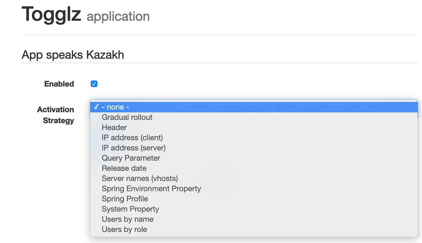Pick IP address (server) option
The image size is (422, 243).
(254, 148)
